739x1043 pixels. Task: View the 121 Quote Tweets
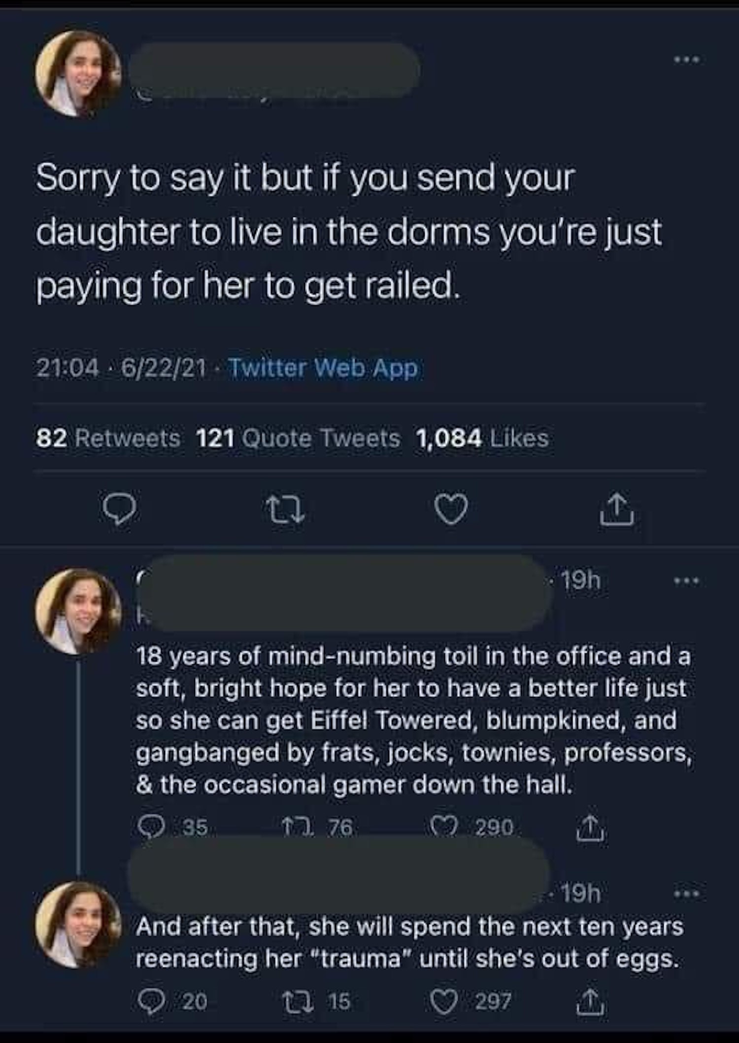coord(298,438)
